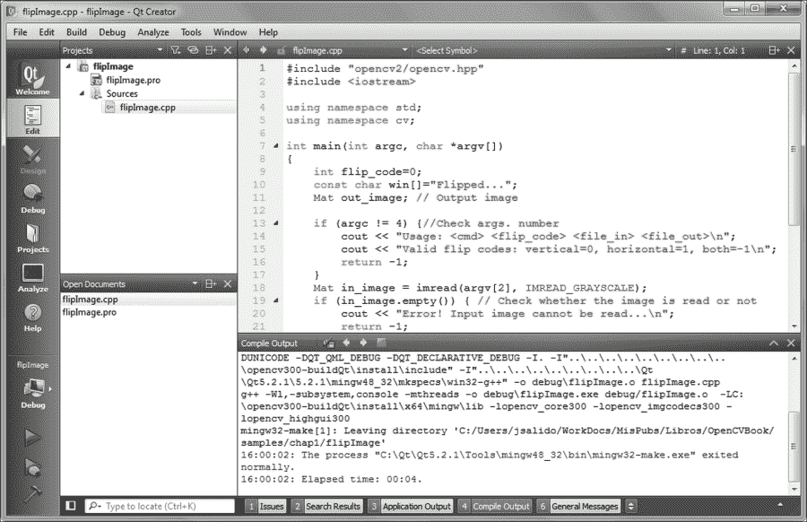This screenshot has height=522, width=807.
Task: Switch to the Analyze mode
Action: coord(32,278)
